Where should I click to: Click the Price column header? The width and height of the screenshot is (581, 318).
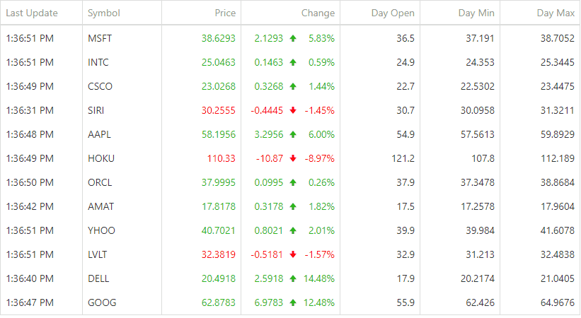click(225, 13)
